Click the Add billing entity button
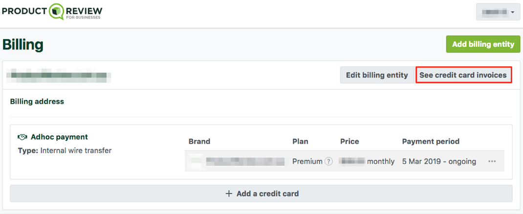The height and width of the screenshot is (214, 523). point(483,44)
